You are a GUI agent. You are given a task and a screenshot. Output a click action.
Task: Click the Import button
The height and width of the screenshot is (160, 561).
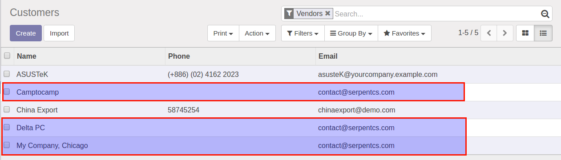[x=59, y=33]
